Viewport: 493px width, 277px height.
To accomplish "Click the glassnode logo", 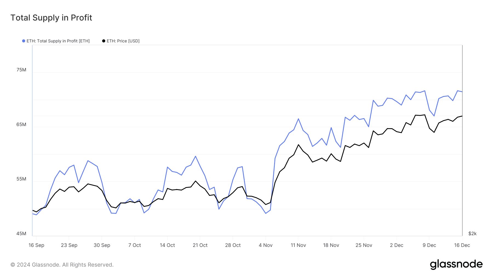I will [456, 264].
